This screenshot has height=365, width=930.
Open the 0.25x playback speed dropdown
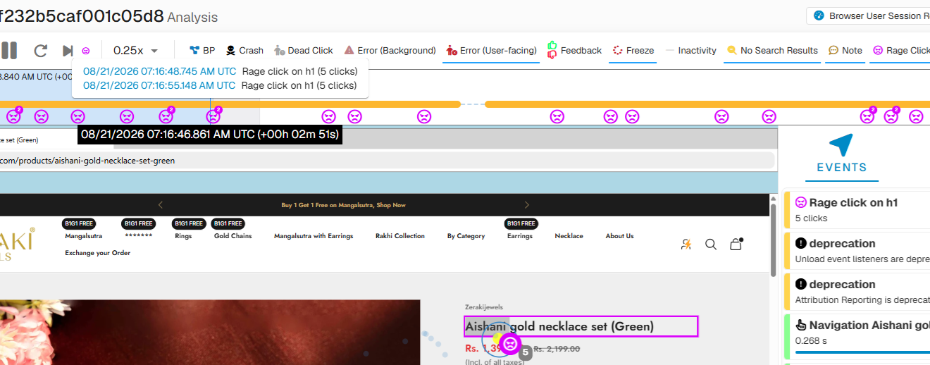(x=135, y=50)
